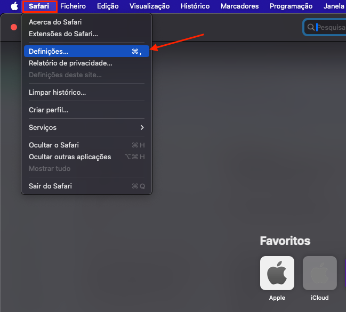Click the Favoritos heading

285,241
